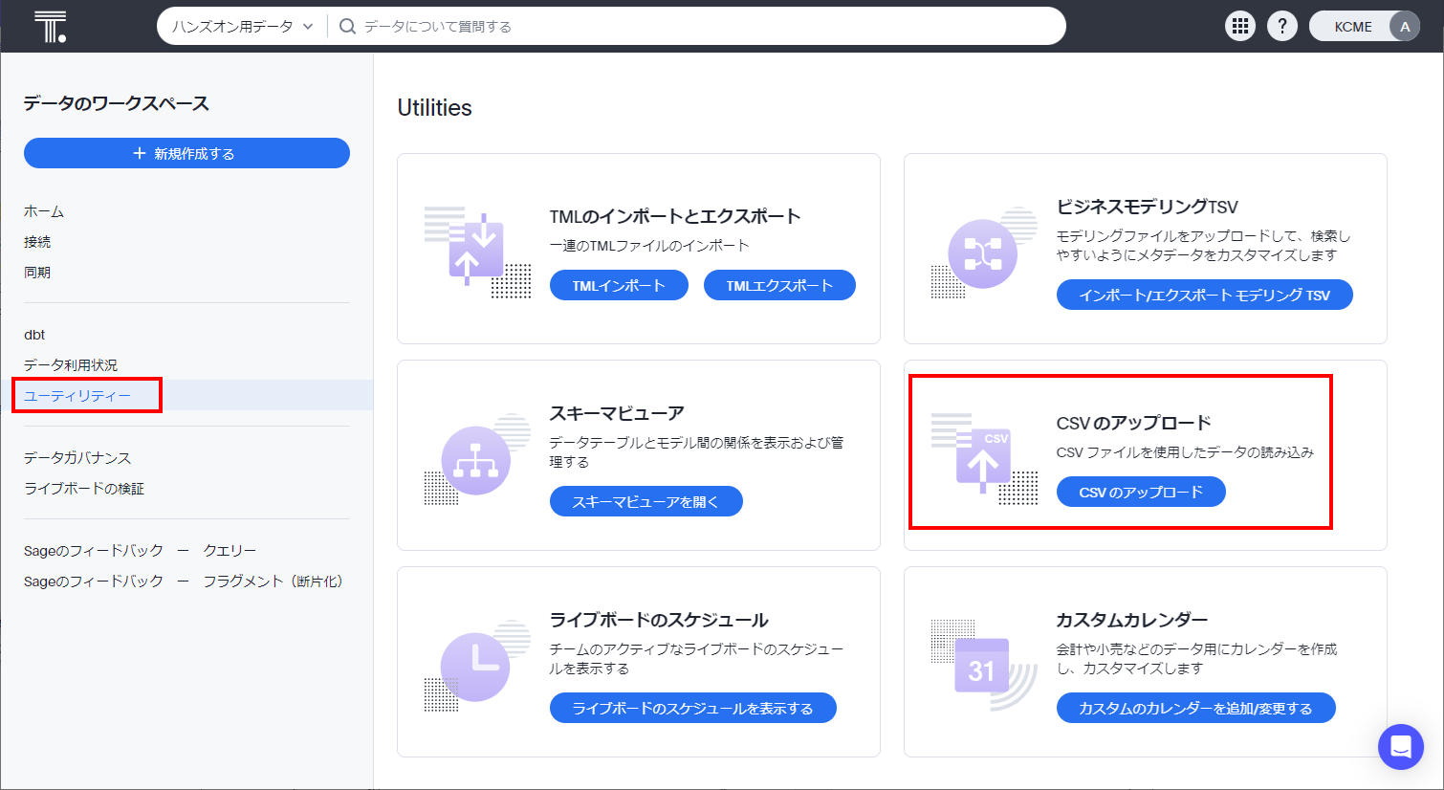Open the apps grid launcher icon
This screenshot has width=1444, height=790.
pos(1240,27)
